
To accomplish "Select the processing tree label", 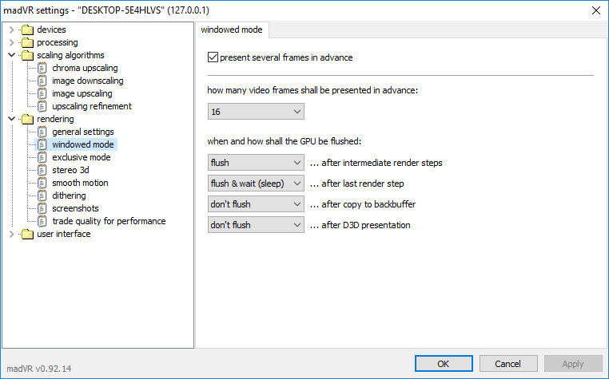I will tap(58, 42).
